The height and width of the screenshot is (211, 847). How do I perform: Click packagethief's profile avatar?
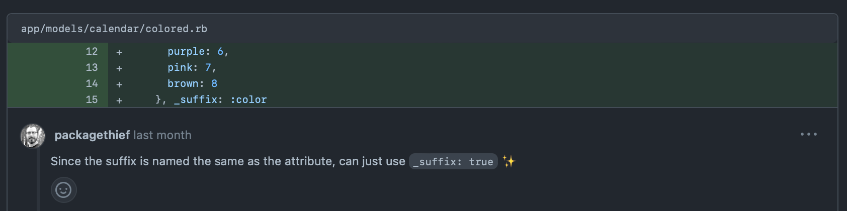33,136
